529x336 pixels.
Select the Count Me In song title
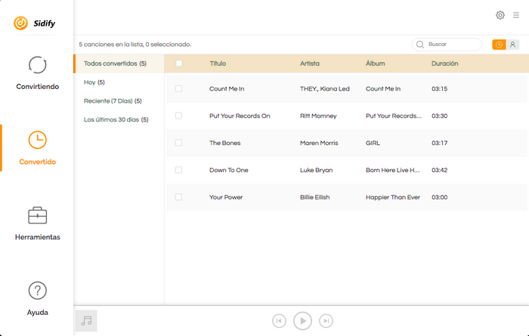227,89
